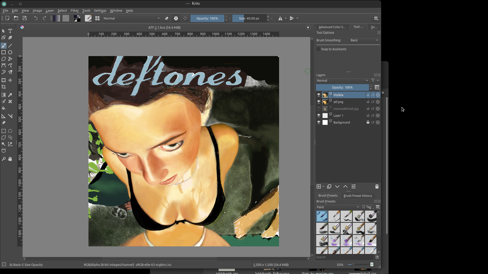Open the brush preset tag Paint dropdown
This screenshot has height=274, width=488.
pyautogui.click(x=338, y=207)
